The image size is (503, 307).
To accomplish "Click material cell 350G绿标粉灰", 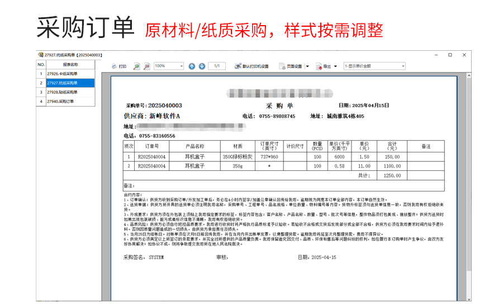I will [238, 157].
